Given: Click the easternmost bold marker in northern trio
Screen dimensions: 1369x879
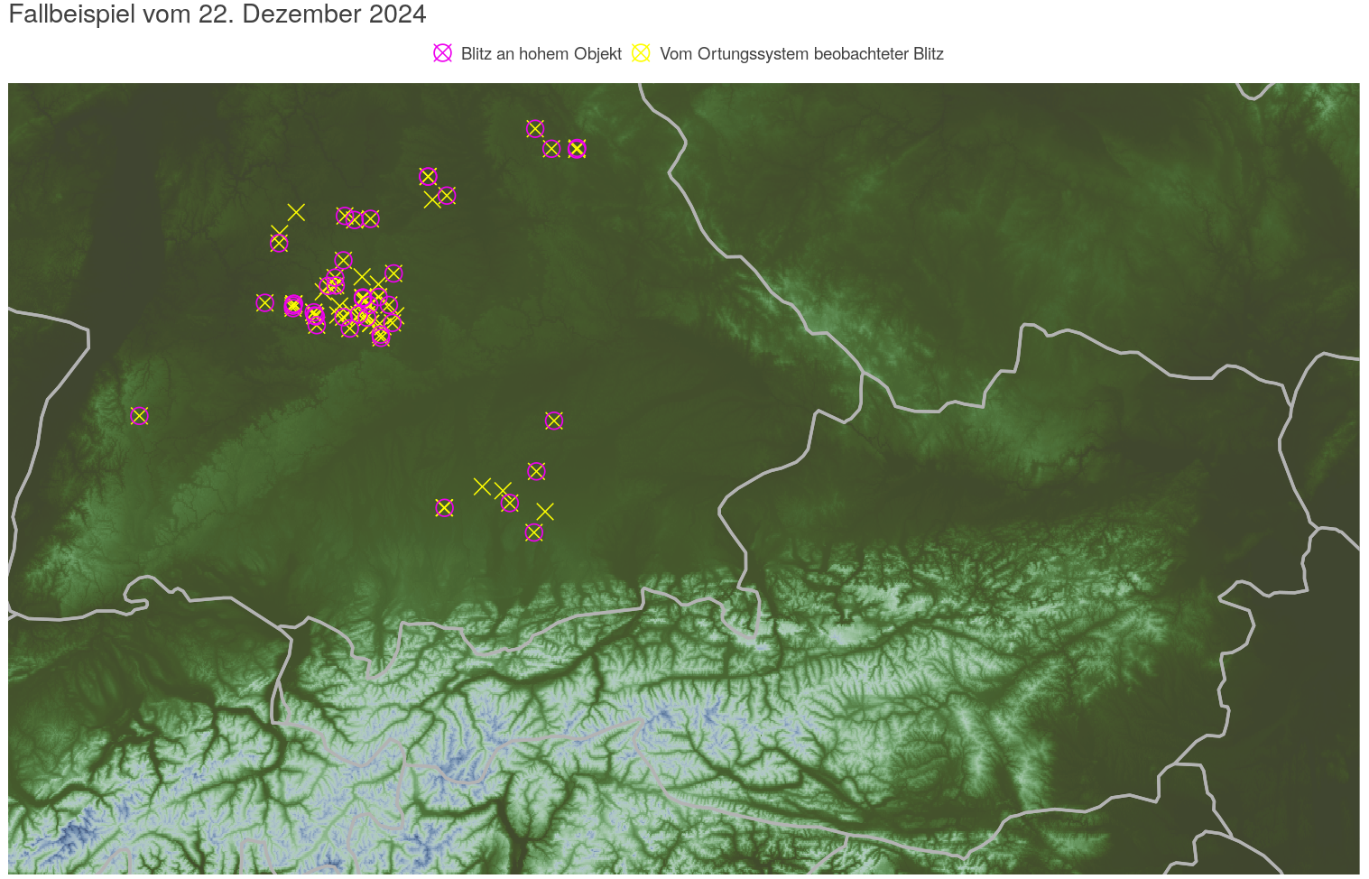Looking at the screenshot, I should point(577,149).
